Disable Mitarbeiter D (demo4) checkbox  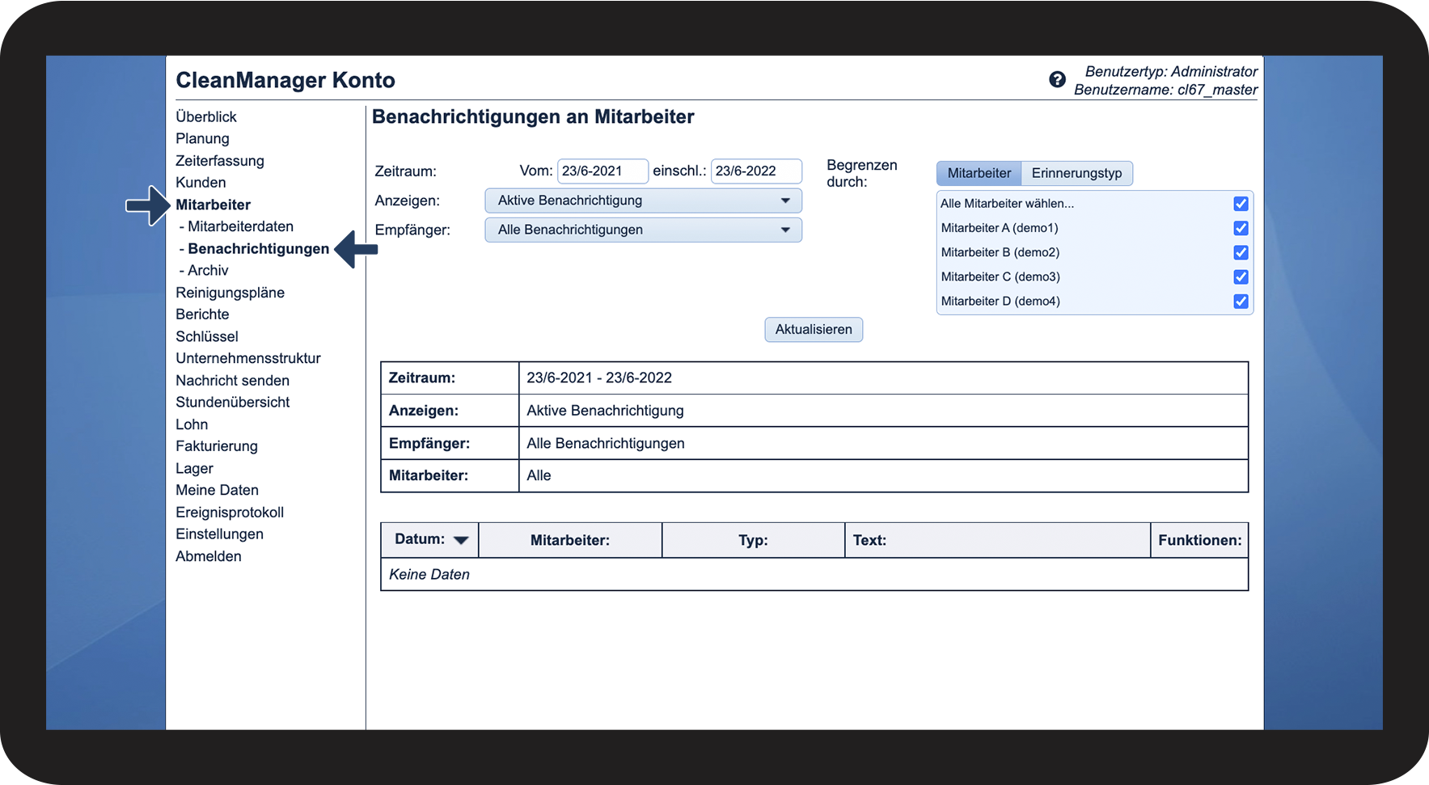tap(1240, 301)
